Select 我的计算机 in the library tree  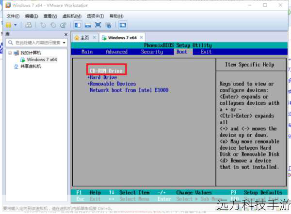coord(31,53)
